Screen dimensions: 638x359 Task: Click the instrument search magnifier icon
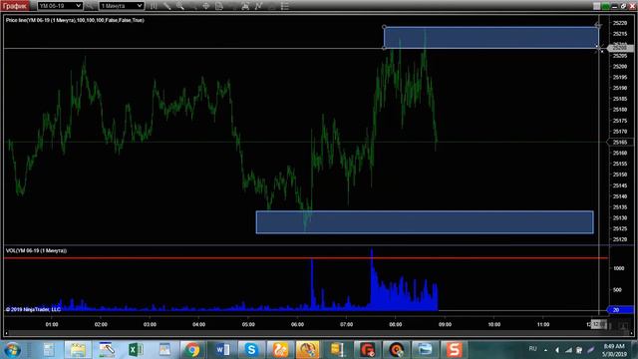point(90,6)
